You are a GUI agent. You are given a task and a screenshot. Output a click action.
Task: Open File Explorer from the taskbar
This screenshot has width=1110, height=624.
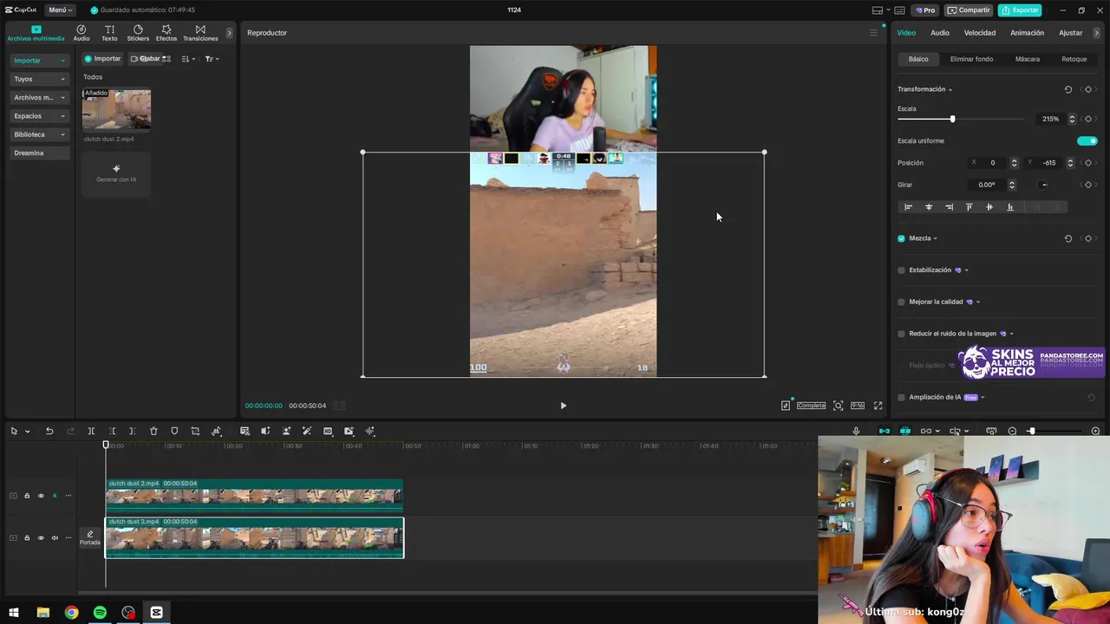tap(42, 613)
